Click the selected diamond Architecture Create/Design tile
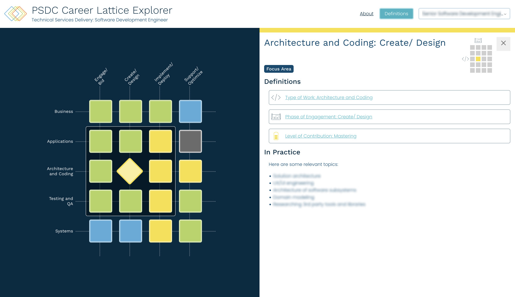 coord(130,171)
